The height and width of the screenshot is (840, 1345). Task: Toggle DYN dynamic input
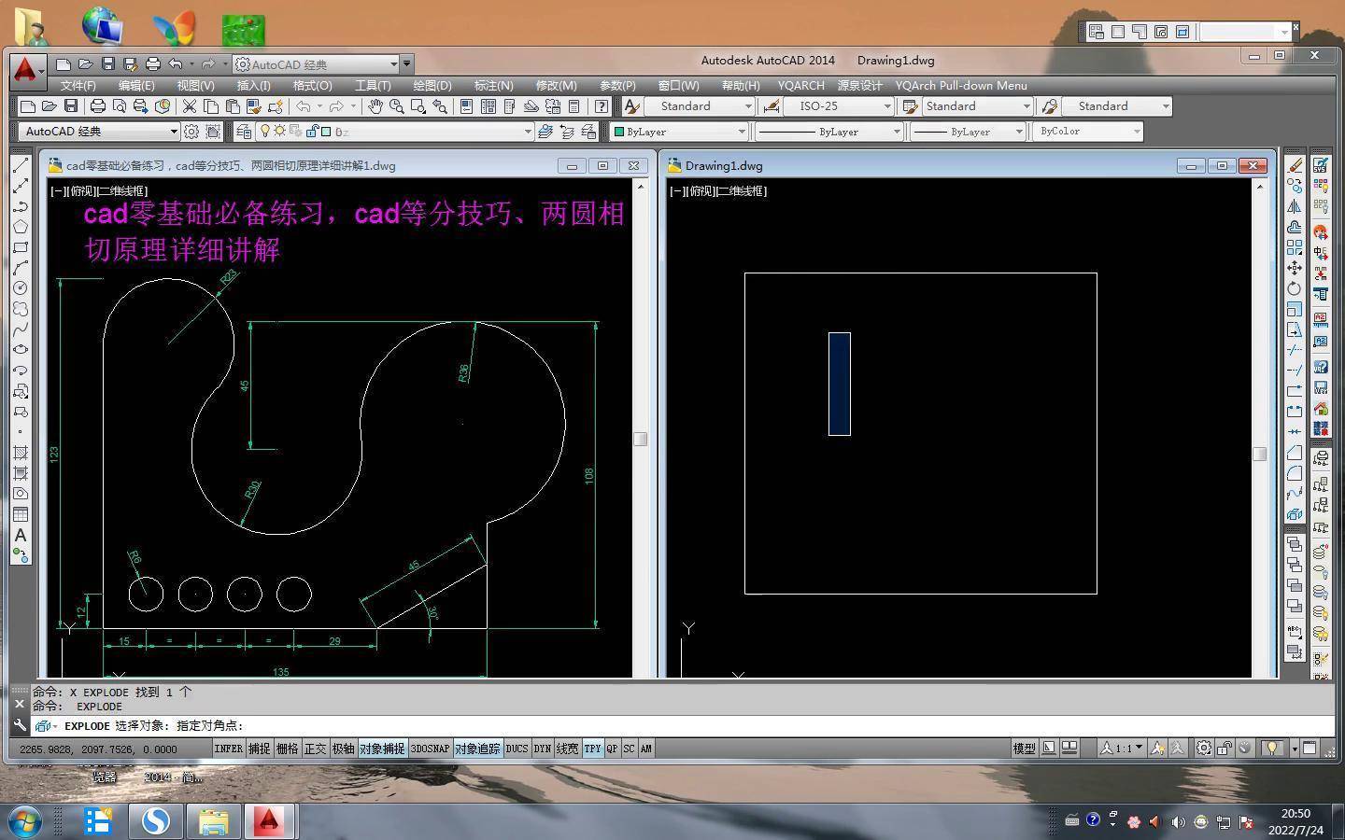point(542,749)
